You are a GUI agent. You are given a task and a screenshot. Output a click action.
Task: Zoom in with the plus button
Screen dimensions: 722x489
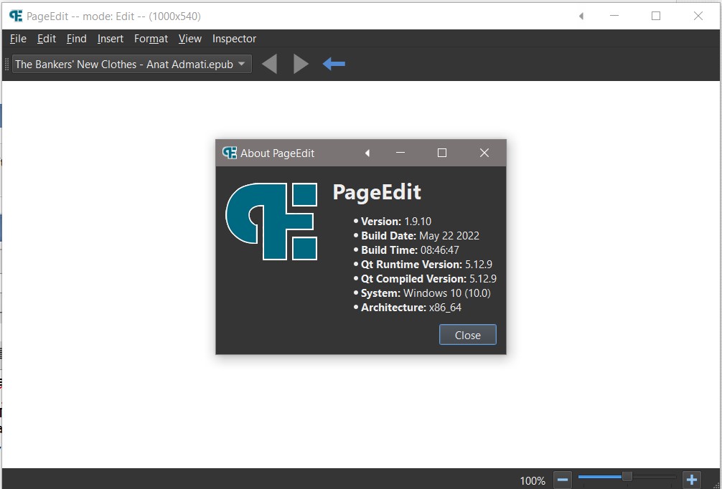click(691, 480)
